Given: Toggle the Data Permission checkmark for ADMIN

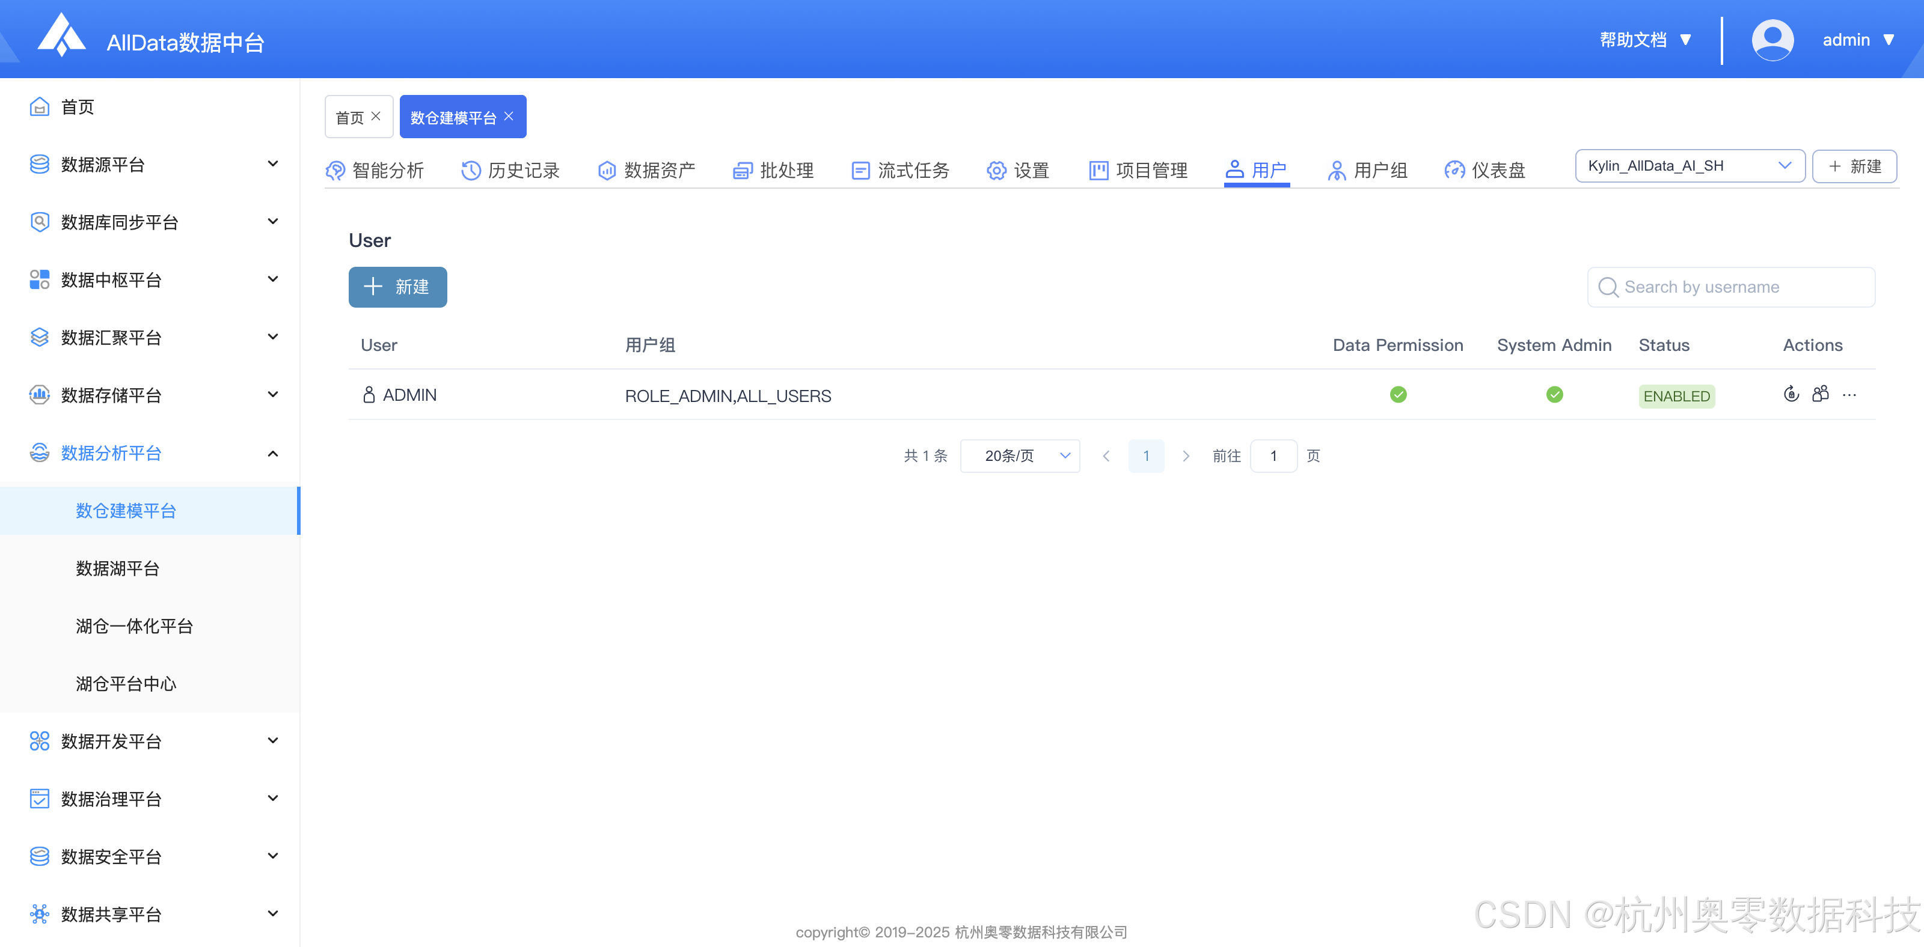Looking at the screenshot, I should point(1398,395).
